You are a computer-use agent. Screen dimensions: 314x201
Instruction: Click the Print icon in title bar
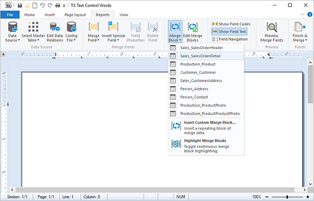tap(58, 6)
